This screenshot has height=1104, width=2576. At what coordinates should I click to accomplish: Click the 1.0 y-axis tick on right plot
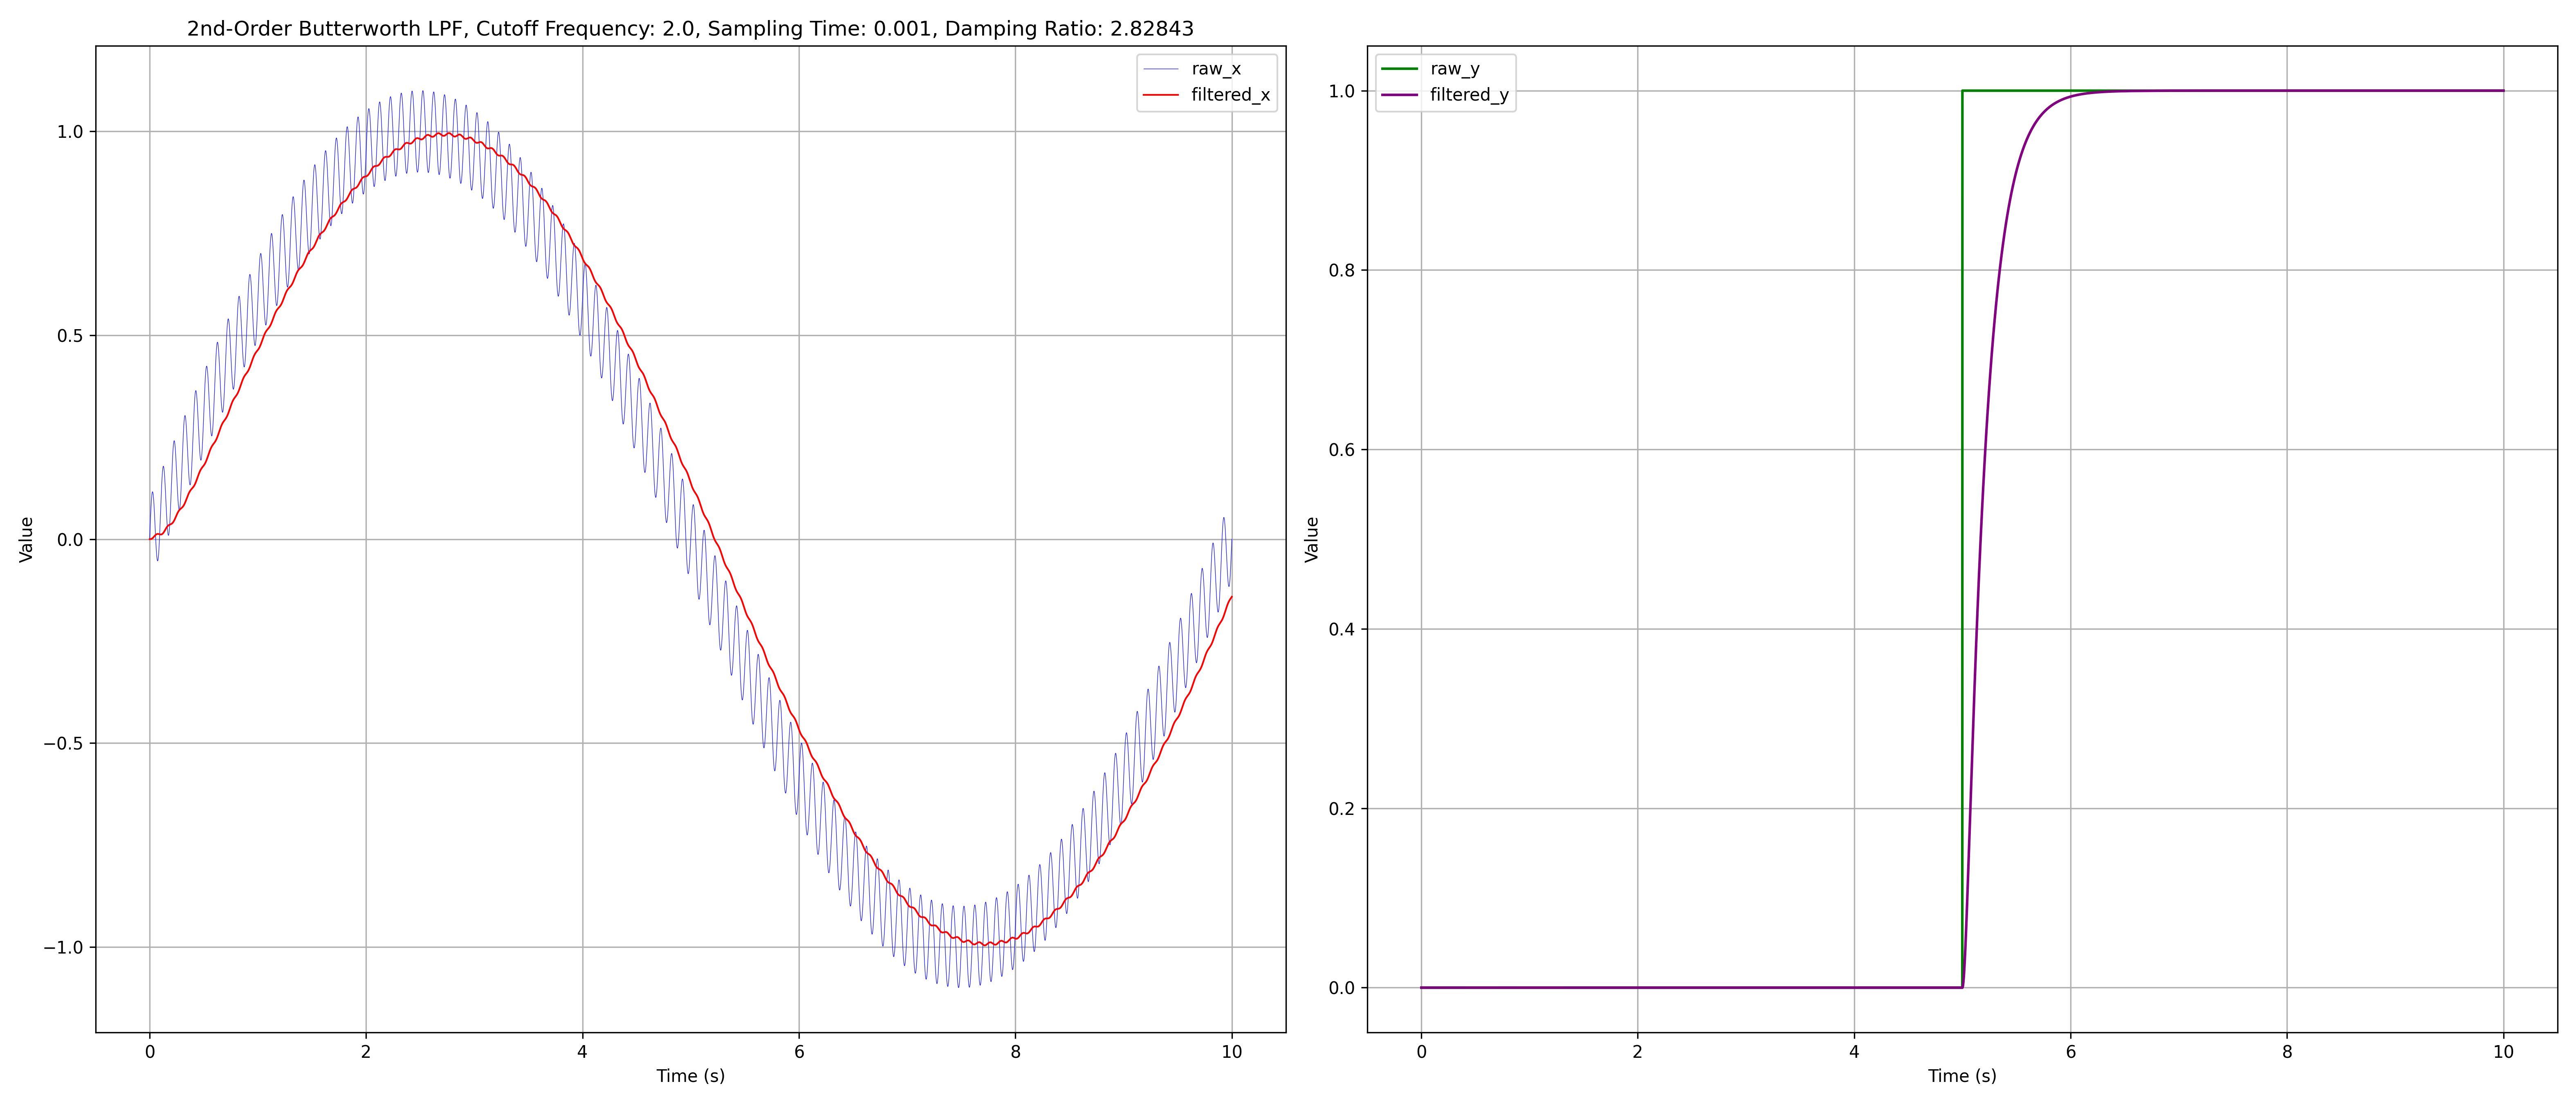[1342, 91]
